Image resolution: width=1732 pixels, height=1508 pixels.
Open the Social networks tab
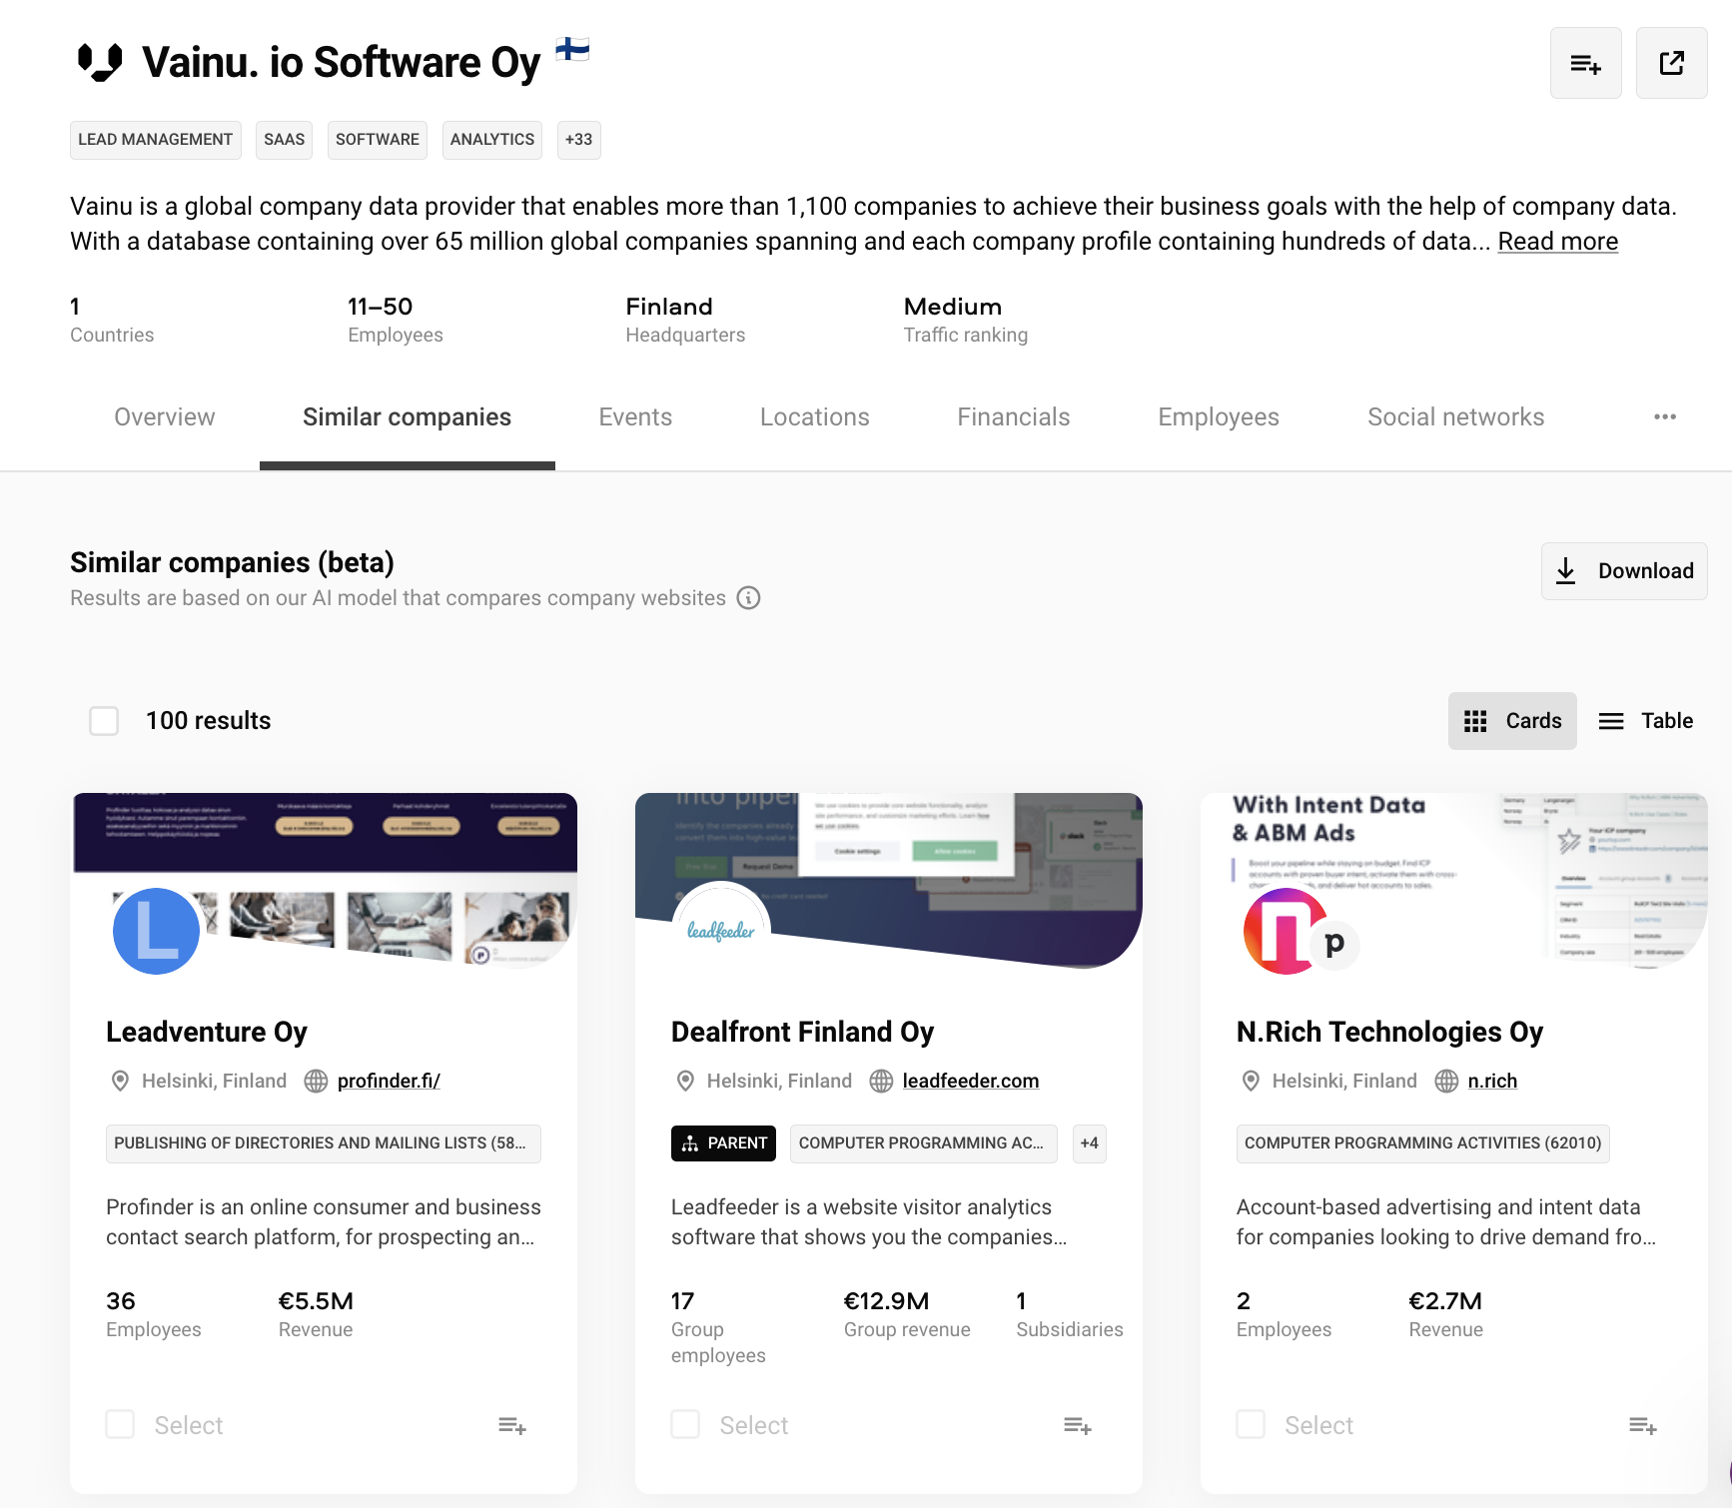1455,417
